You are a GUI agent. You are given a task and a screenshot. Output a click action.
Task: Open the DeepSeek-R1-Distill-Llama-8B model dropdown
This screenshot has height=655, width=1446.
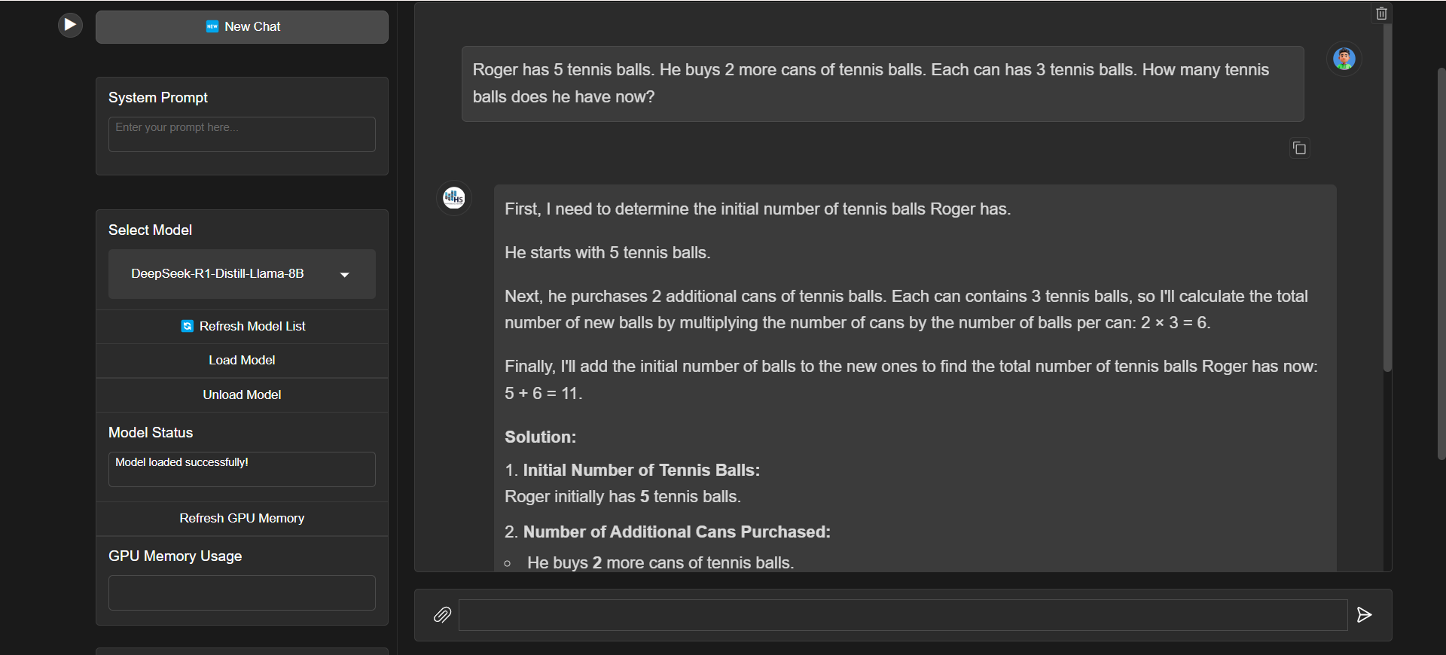point(241,273)
